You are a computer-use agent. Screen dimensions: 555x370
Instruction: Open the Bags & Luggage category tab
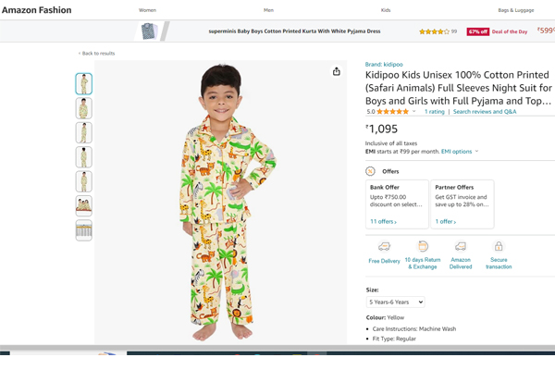516,9
